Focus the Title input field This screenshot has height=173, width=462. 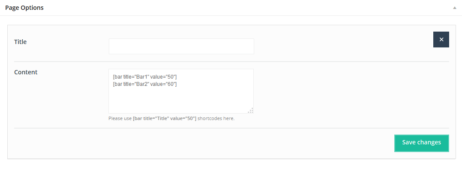(181, 46)
